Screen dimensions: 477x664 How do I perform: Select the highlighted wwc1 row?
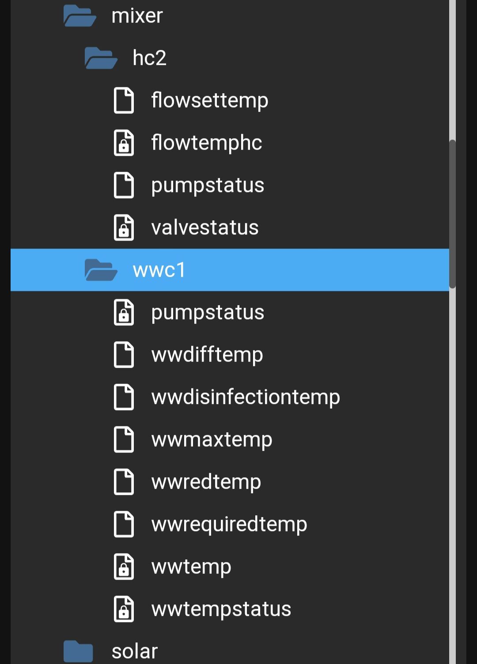coord(230,270)
